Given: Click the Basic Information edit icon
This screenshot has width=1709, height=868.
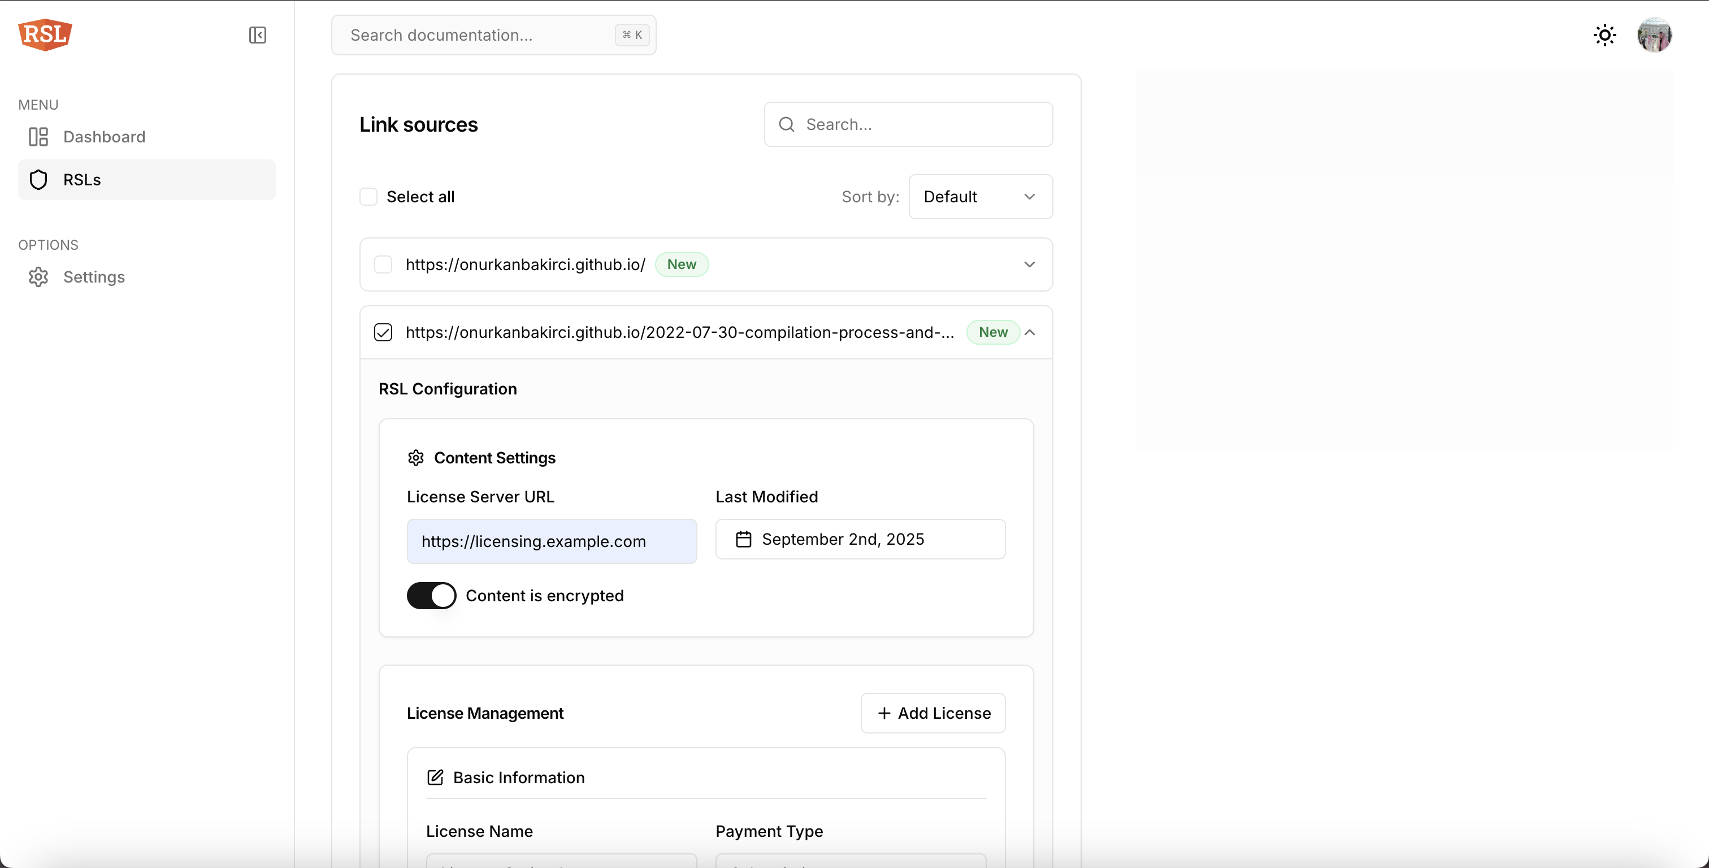Looking at the screenshot, I should pos(435,777).
